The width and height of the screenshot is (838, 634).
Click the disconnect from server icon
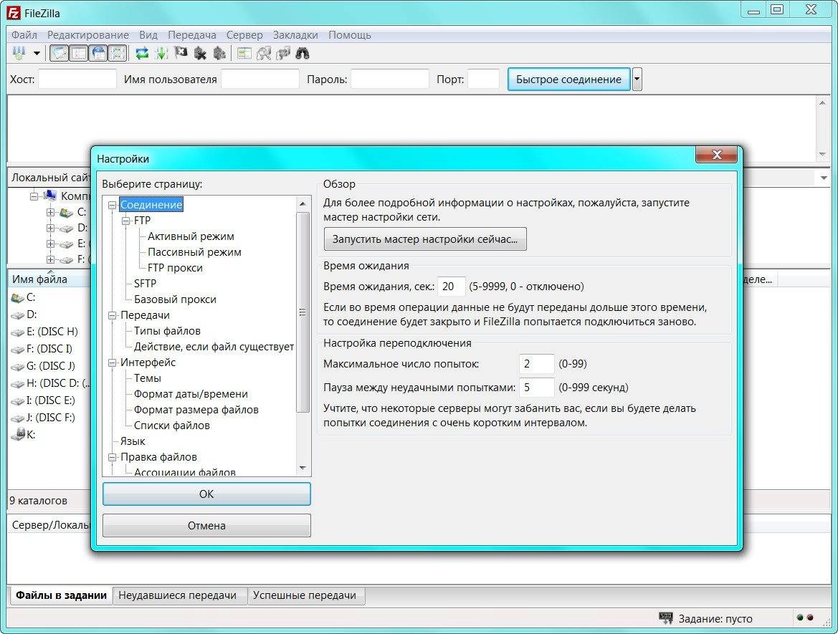coord(201,53)
